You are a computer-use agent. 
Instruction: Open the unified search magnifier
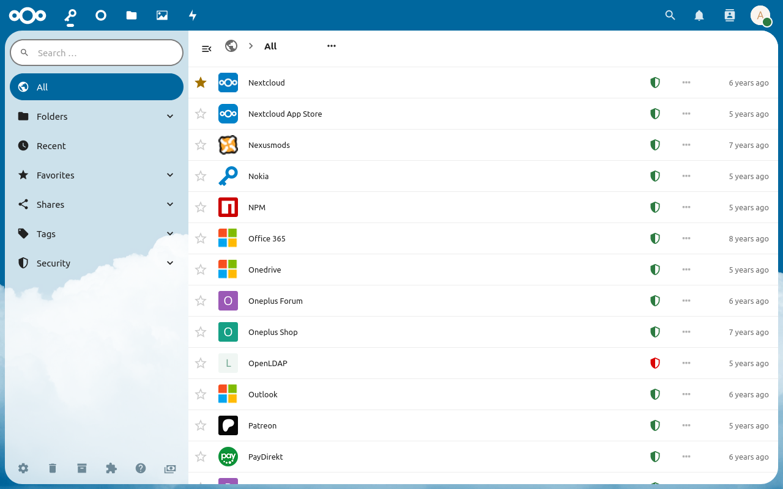[x=670, y=15]
